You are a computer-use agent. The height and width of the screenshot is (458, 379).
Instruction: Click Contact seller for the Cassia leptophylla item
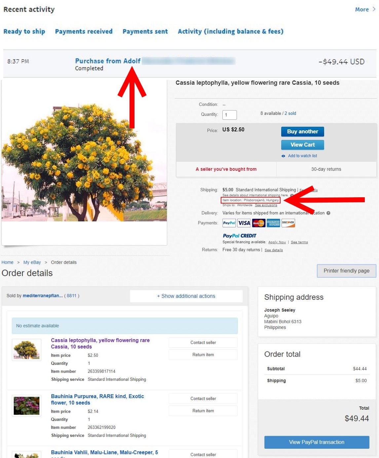coord(203,343)
